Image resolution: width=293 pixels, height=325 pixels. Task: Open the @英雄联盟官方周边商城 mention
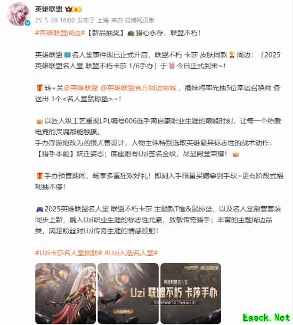(138, 88)
